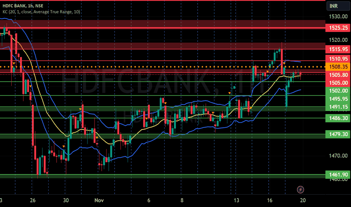This screenshot has height=207, width=351.
Task: Open the INR currency selector
Action: [338, 6]
